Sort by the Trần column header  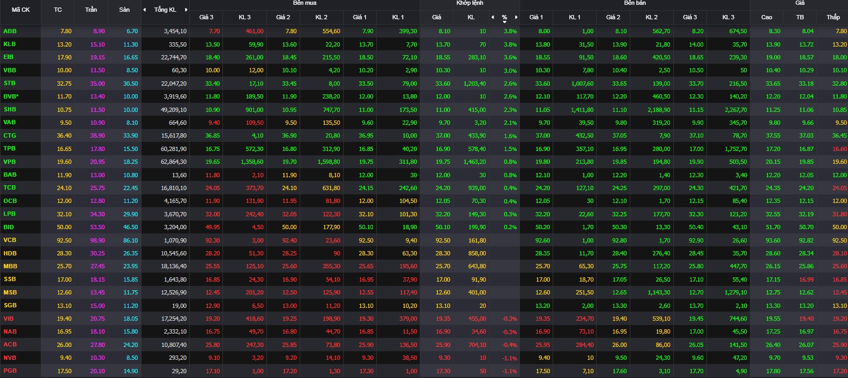click(91, 10)
